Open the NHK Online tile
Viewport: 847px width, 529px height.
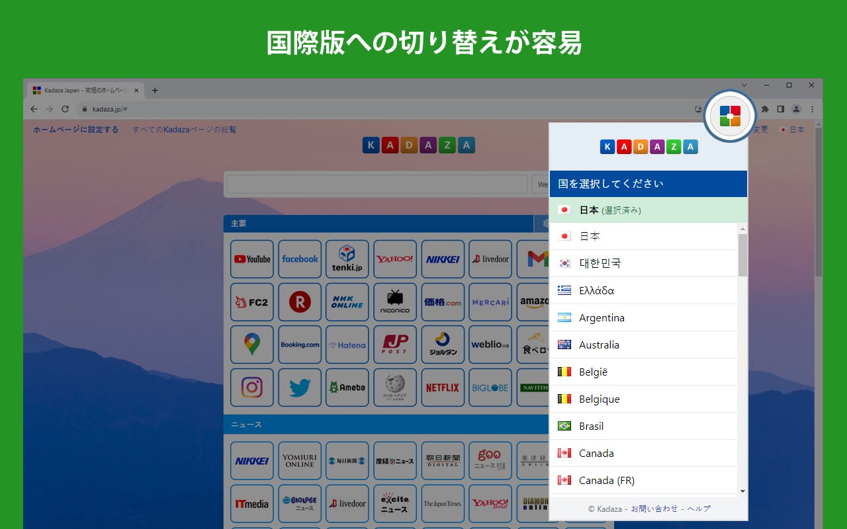click(x=347, y=302)
